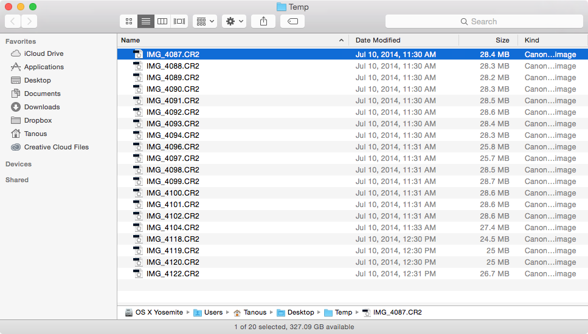The width and height of the screenshot is (588, 334).
Task: Open the item arrangement dropdown
Action: point(205,21)
